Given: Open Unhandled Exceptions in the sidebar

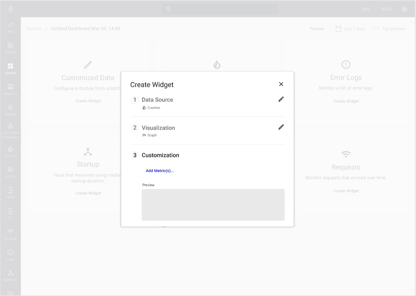Looking at the screenshot, I should tap(11, 131).
